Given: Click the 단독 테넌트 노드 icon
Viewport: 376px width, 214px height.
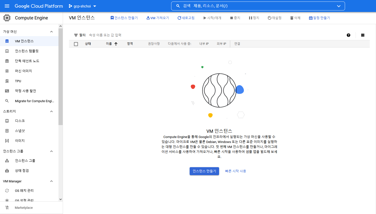Looking at the screenshot, I should click(7, 61).
